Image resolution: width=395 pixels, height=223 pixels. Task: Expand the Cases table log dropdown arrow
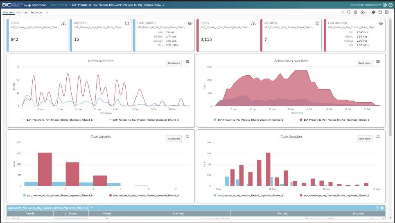click(92, 208)
